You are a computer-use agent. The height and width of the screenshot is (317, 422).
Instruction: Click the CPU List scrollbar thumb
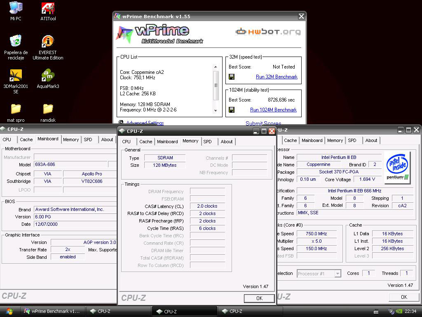pyautogui.click(x=216, y=85)
